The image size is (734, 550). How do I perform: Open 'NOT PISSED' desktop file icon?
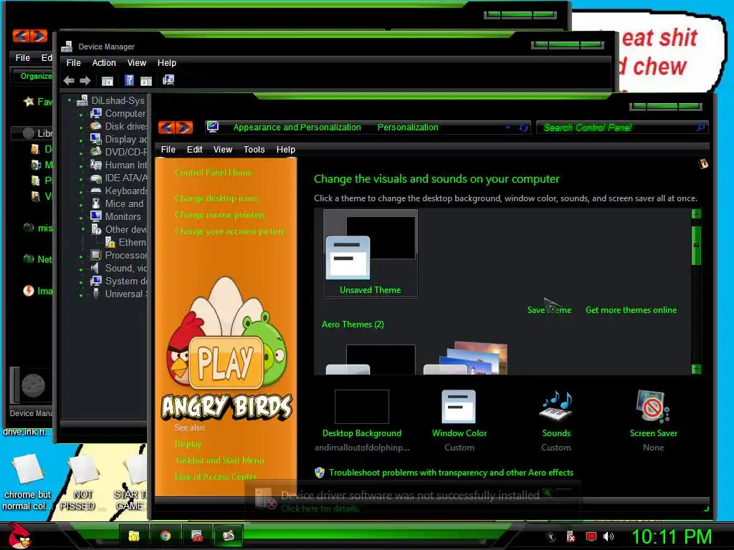(82, 482)
